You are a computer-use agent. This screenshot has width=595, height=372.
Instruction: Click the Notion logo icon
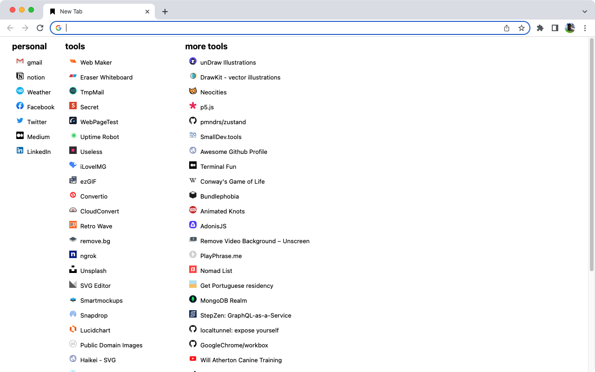coord(20,76)
